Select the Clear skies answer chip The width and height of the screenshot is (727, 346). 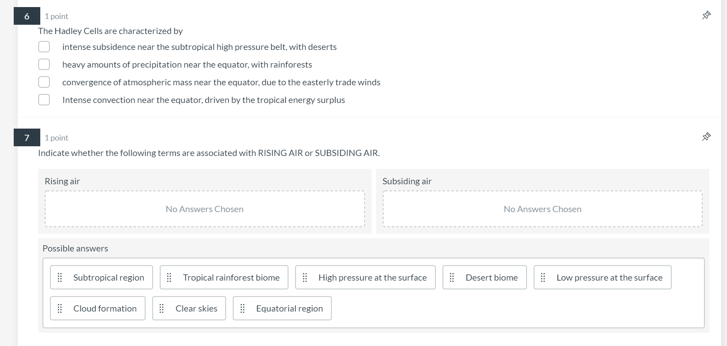pyautogui.click(x=196, y=308)
